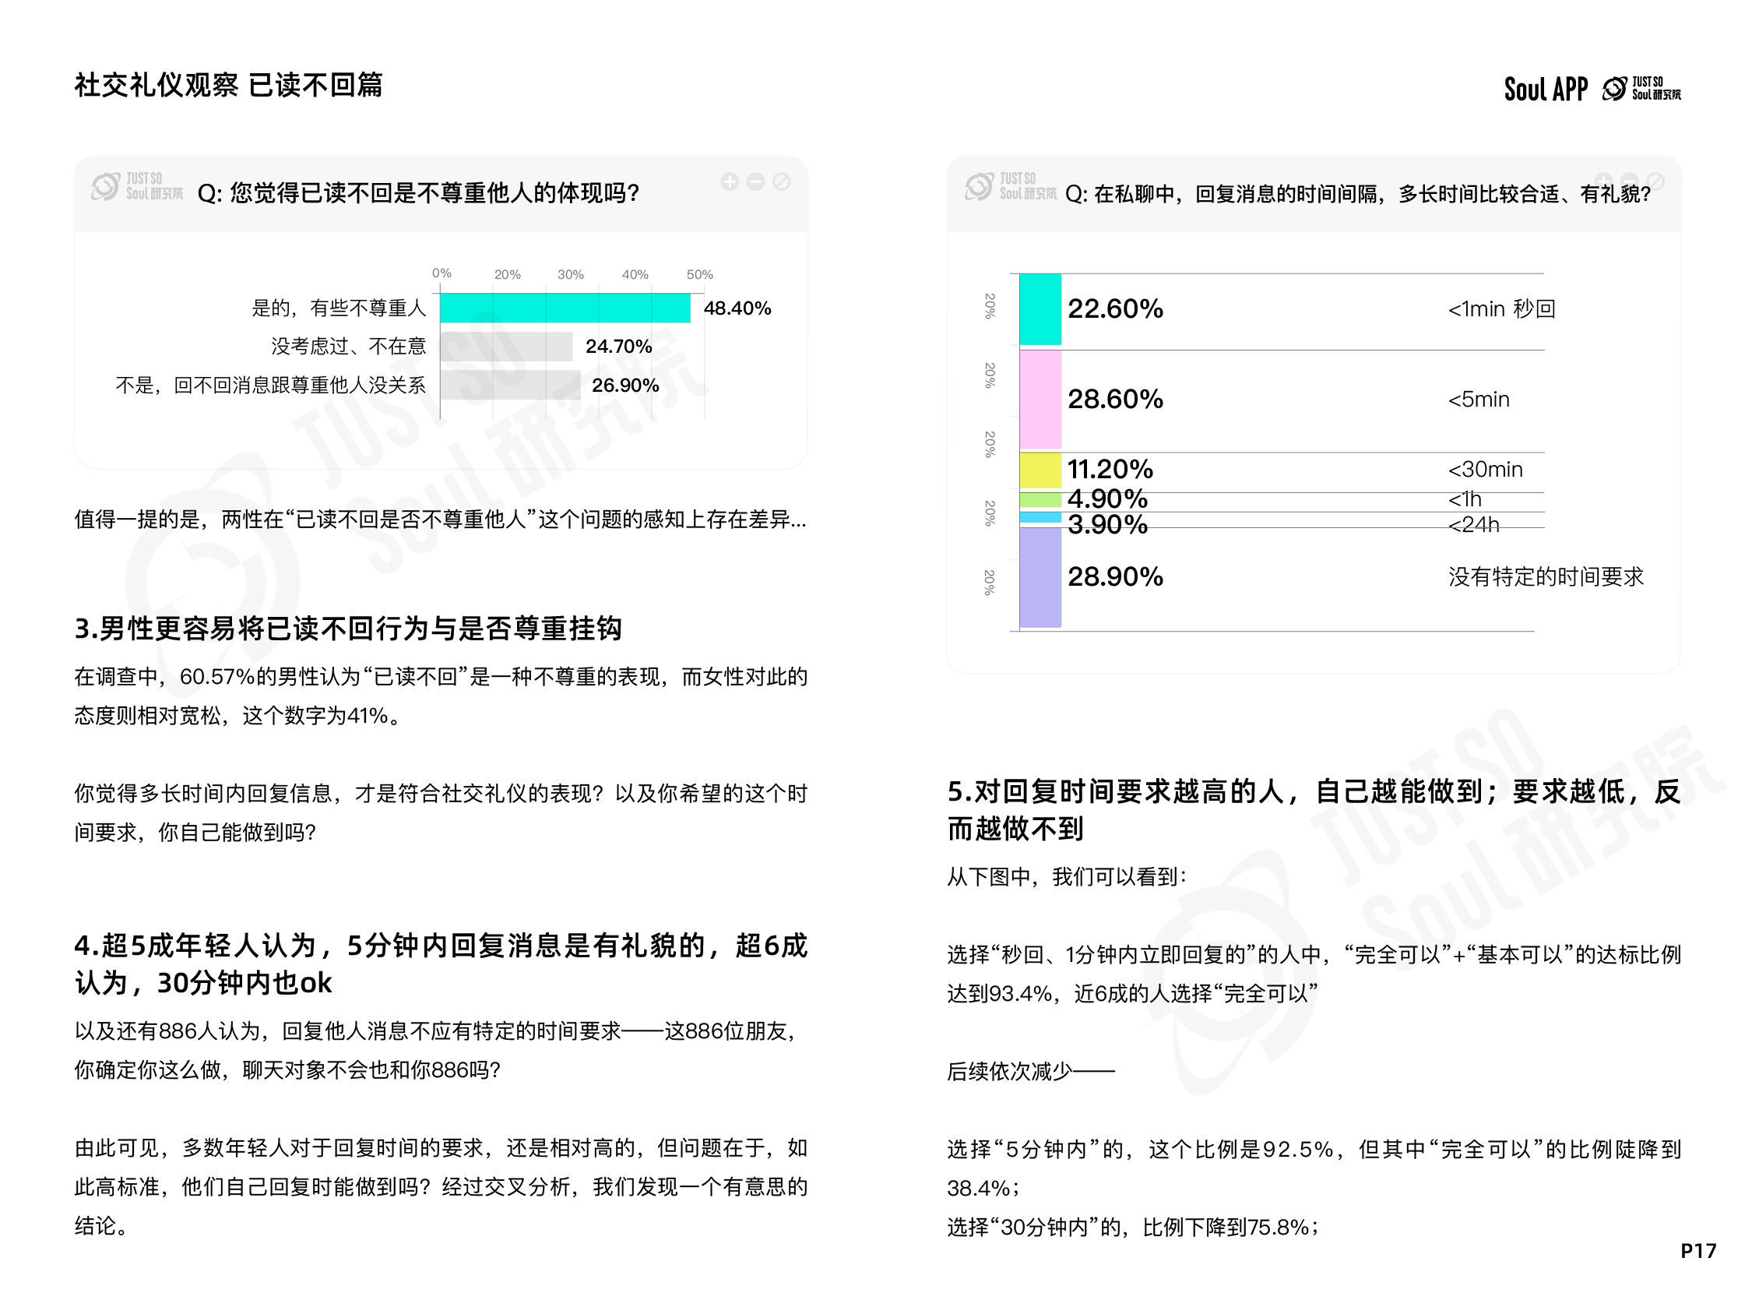Click the slashed-circle icon in the left survey card

(x=782, y=182)
